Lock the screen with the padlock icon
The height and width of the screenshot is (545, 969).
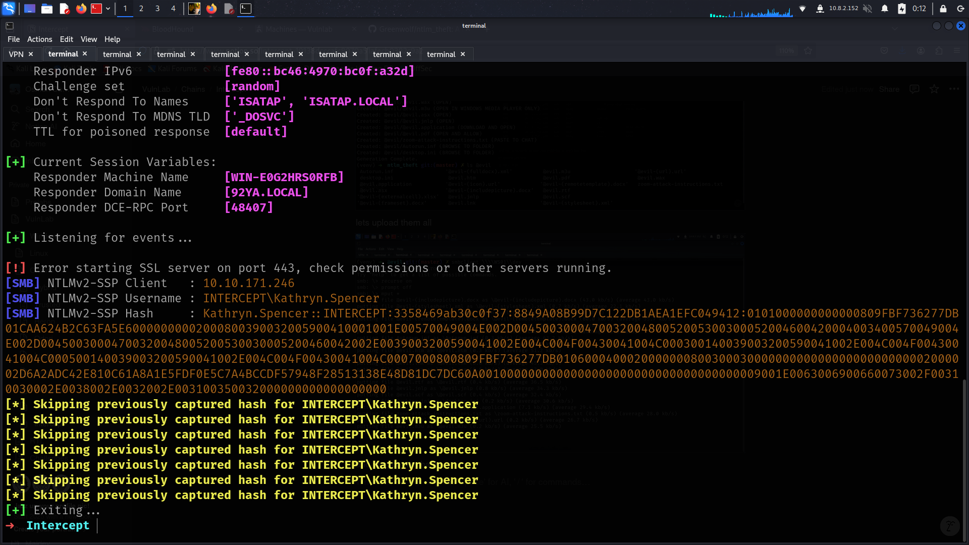pos(943,9)
